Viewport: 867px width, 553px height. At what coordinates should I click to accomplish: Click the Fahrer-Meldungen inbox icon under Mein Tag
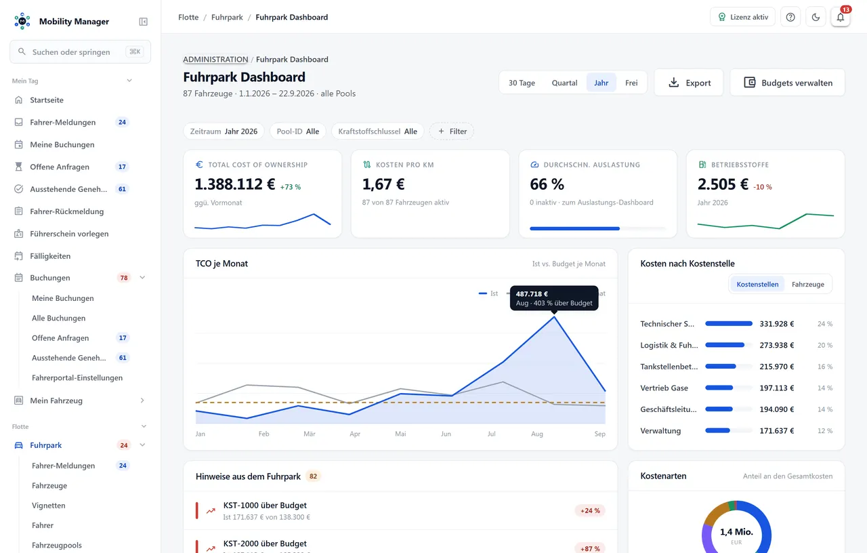pyautogui.click(x=19, y=122)
